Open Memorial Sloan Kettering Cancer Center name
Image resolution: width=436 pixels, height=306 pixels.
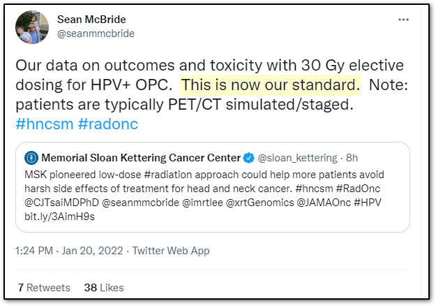pos(141,157)
